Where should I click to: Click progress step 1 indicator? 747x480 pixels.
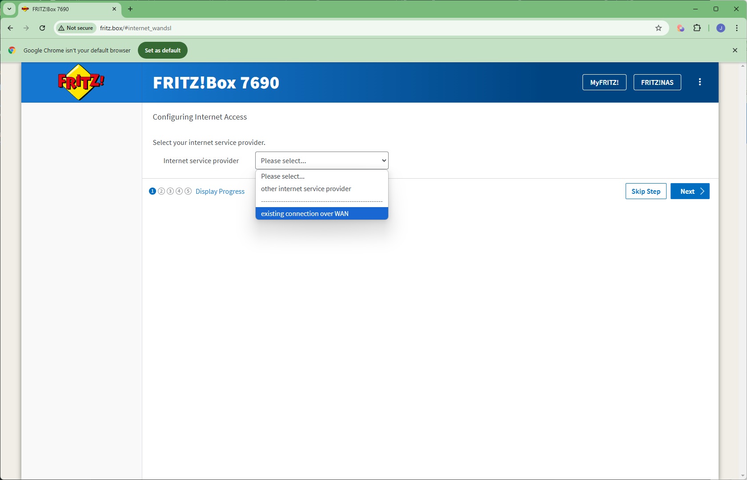coord(153,191)
